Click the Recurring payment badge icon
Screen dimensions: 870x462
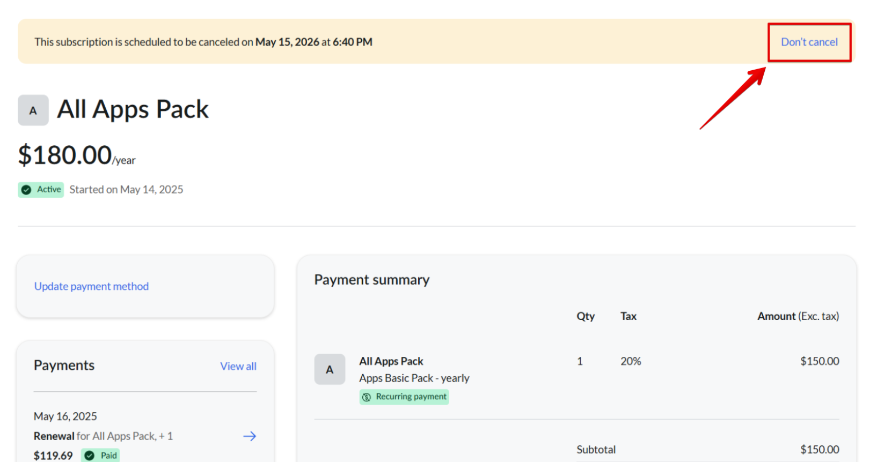367,397
